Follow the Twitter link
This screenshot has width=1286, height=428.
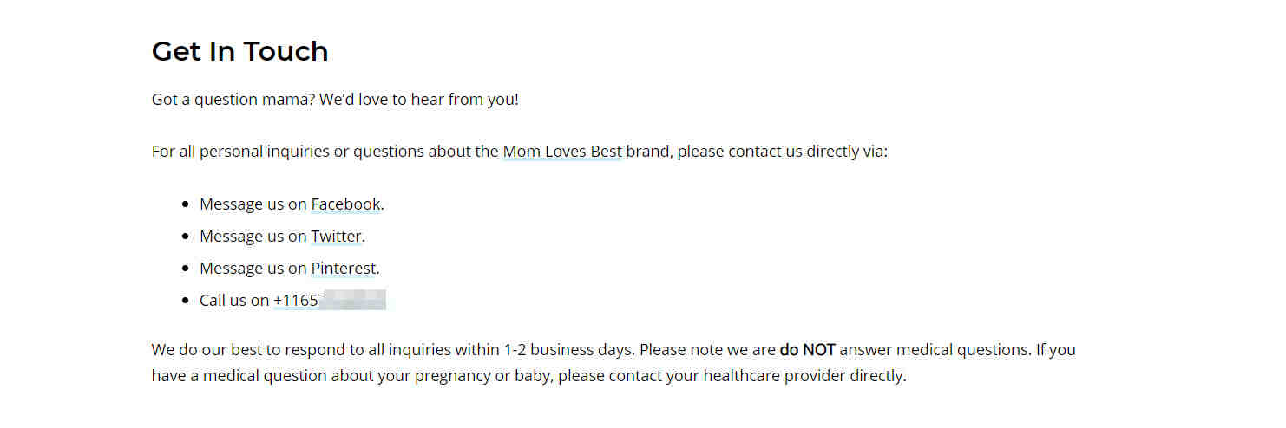pos(336,237)
